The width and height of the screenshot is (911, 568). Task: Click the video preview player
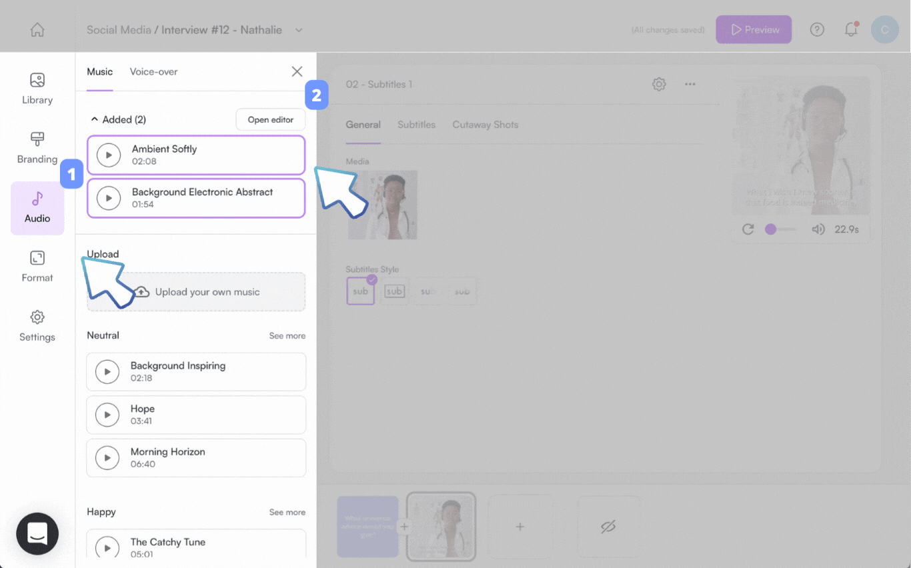point(800,145)
